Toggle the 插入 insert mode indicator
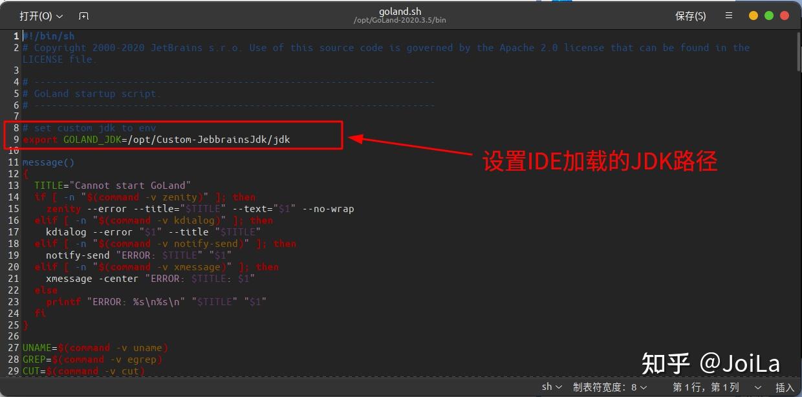The height and width of the screenshot is (397, 802). point(785,387)
